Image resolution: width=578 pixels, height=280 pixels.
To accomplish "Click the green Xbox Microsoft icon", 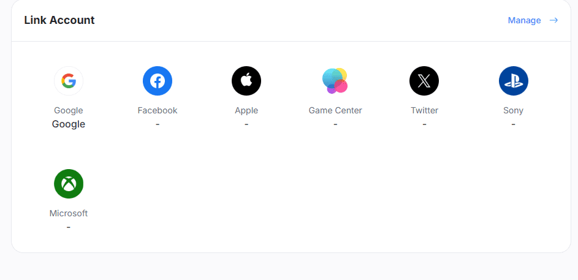I will (x=69, y=184).
